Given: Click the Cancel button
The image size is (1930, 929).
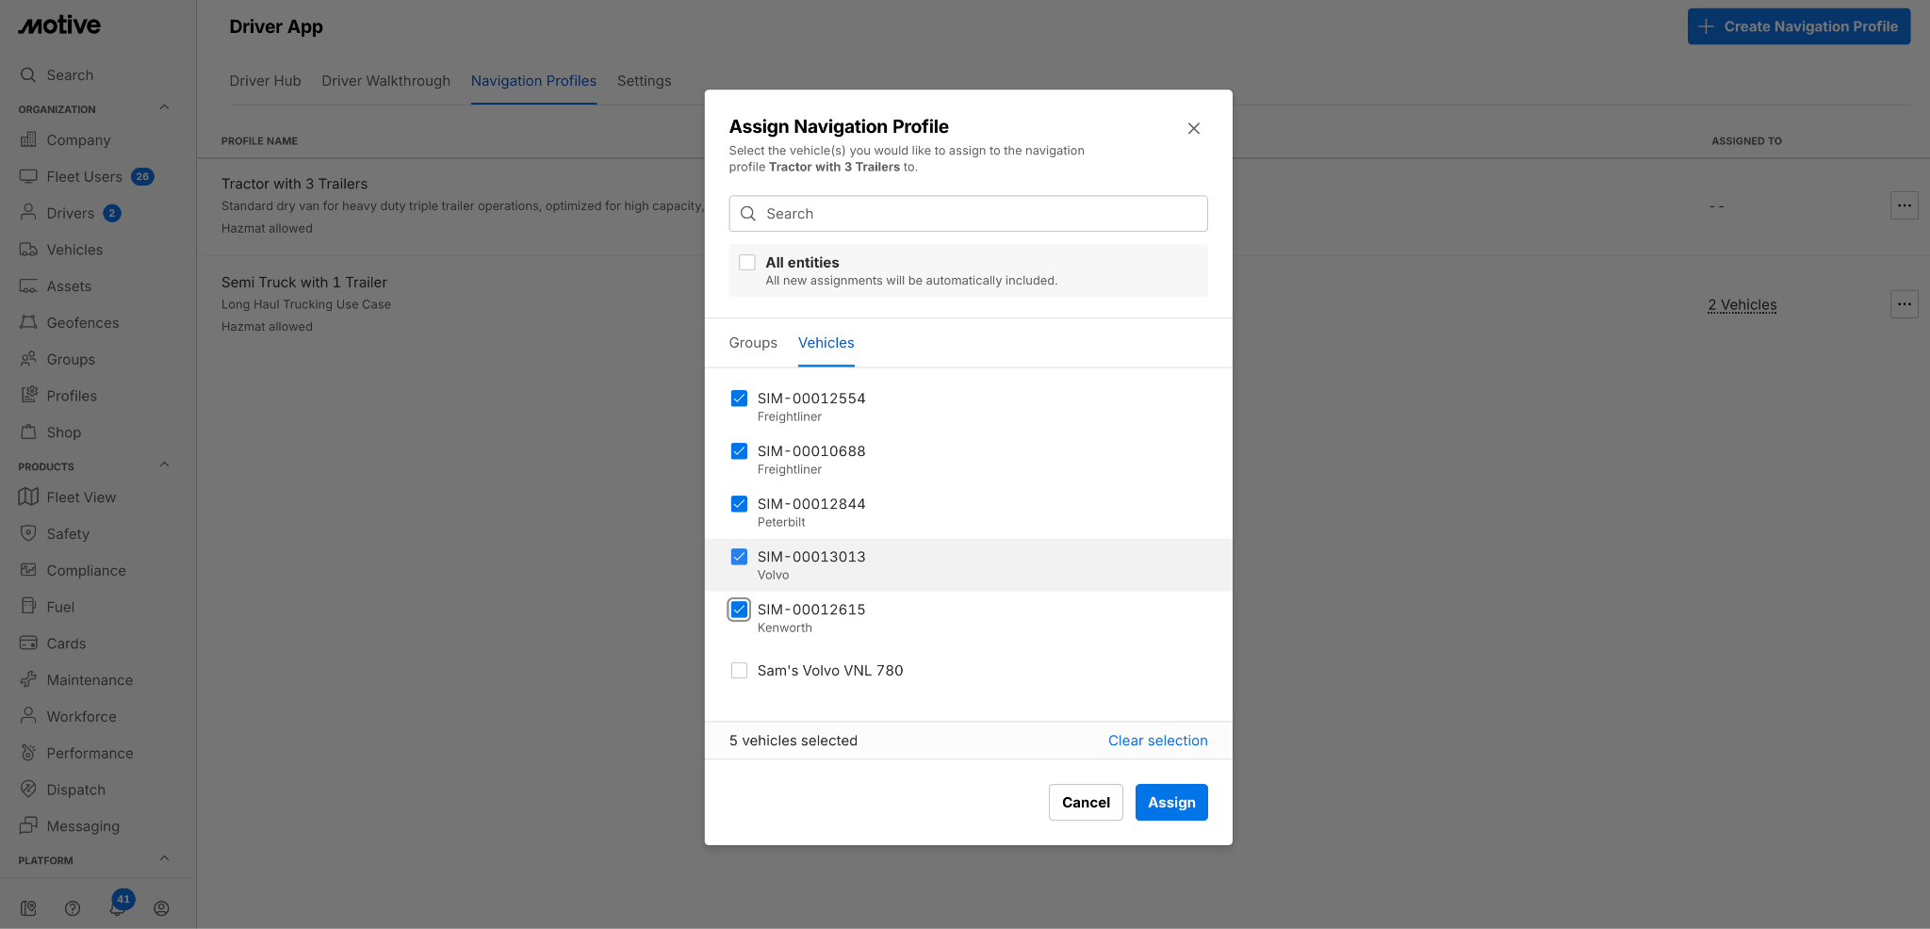Looking at the screenshot, I should click(1086, 803).
